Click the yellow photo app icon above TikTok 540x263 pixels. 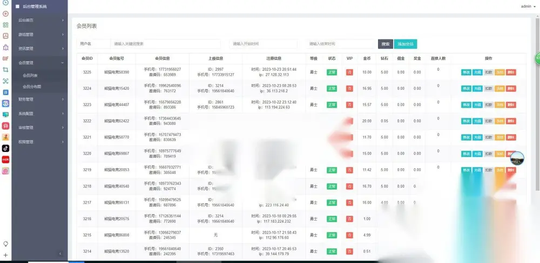[5, 137]
